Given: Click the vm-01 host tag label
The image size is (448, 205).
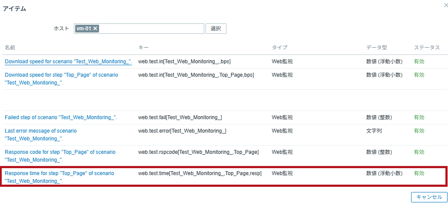Looking at the screenshot, I should [84, 29].
